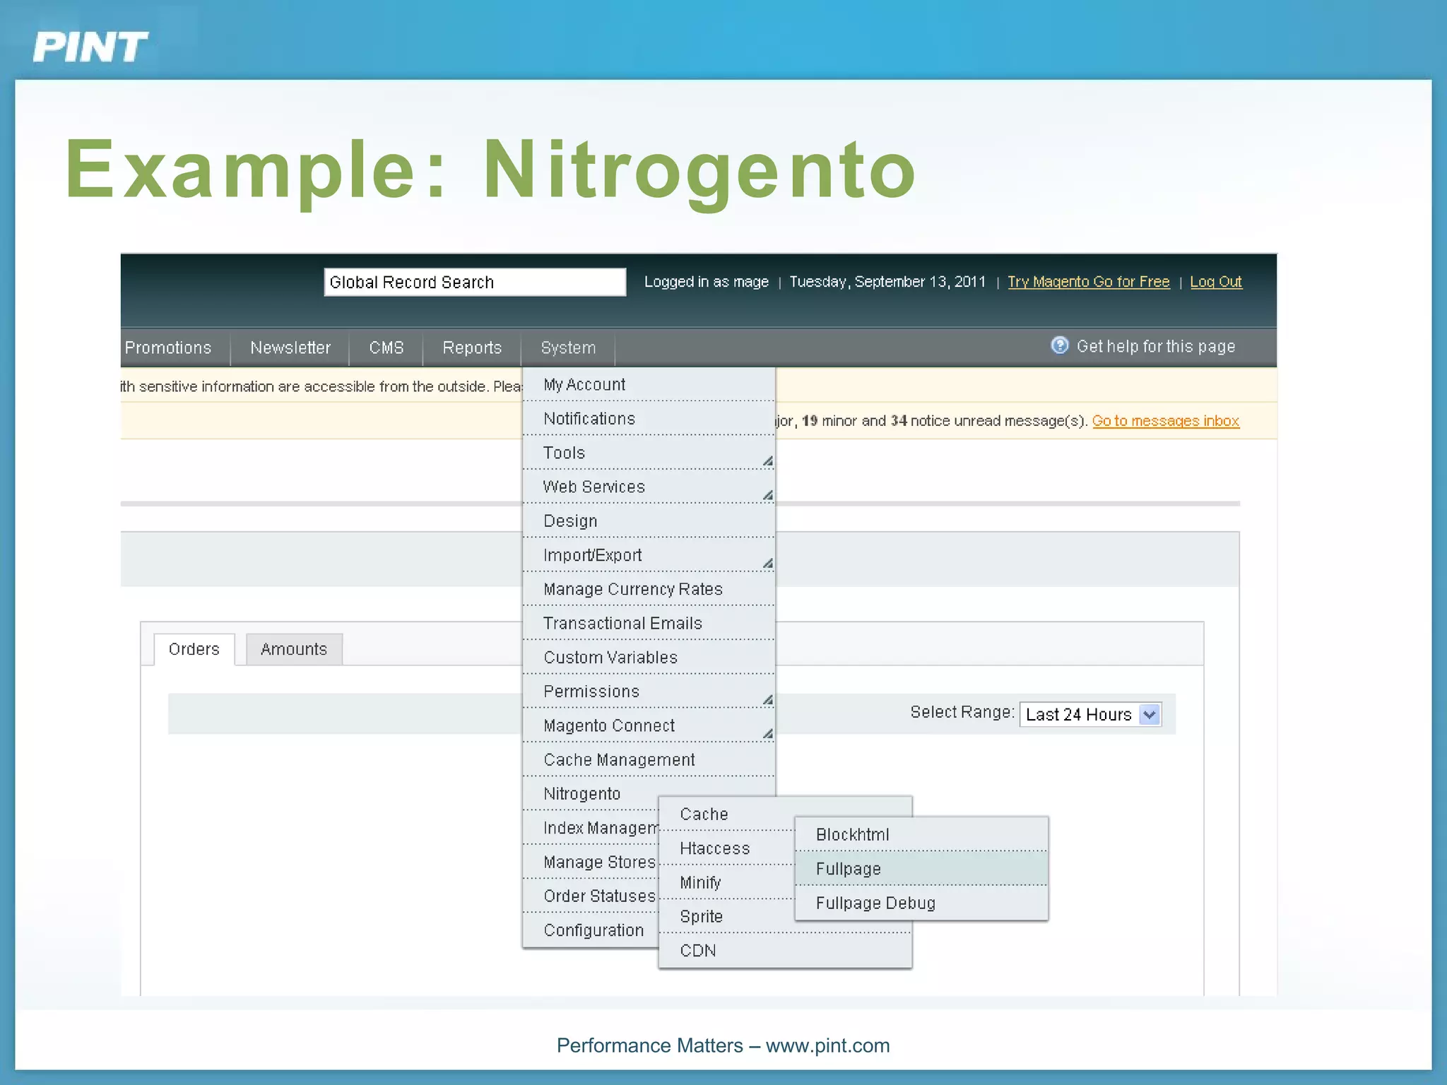Click the Log Out link
The height and width of the screenshot is (1085, 1447).
coord(1215,282)
